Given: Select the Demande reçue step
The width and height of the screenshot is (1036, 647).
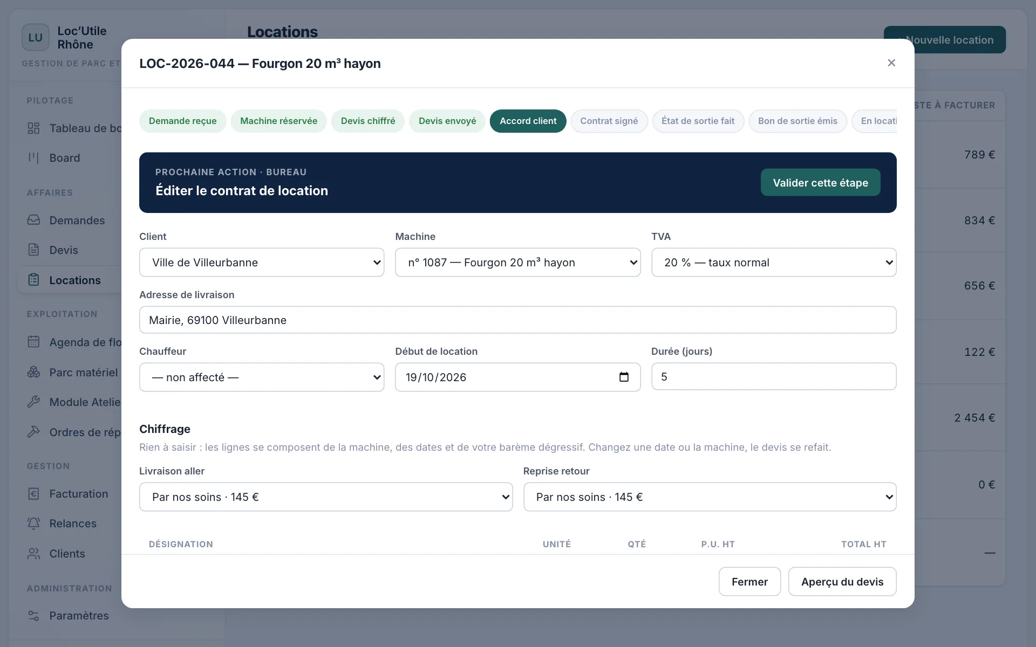Looking at the screenshot, I should coord(183,121).
